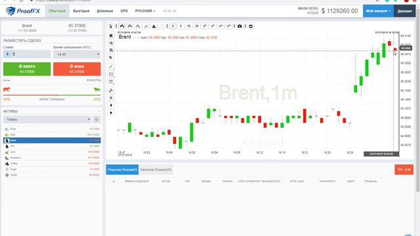
Task: Click the lower zoom icon in left toolbar
Action: coord(111,98)
